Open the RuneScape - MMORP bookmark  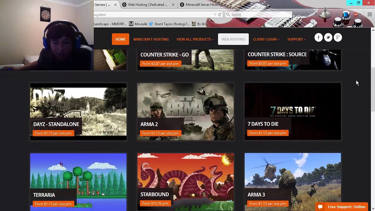110,24
